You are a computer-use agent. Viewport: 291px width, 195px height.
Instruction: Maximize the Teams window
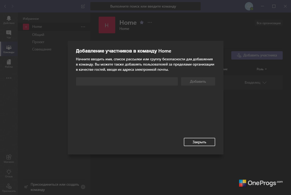pos(274,6)
